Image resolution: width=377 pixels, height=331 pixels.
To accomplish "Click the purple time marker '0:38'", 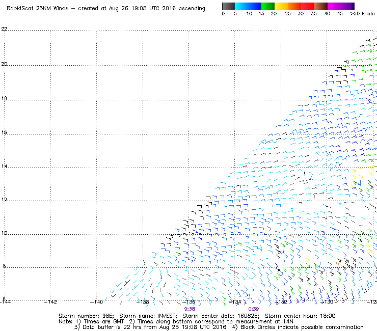I will 190,309.
